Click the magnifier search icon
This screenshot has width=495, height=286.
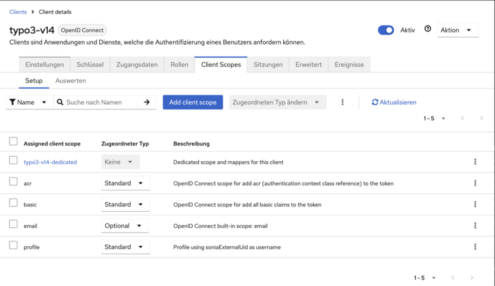(x=60, y=102)
